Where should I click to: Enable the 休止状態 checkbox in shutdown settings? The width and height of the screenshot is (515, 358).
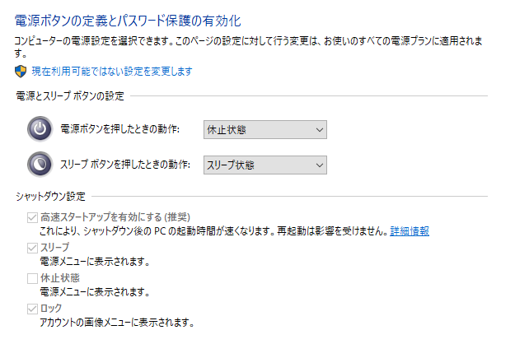[x=33, y=278]
